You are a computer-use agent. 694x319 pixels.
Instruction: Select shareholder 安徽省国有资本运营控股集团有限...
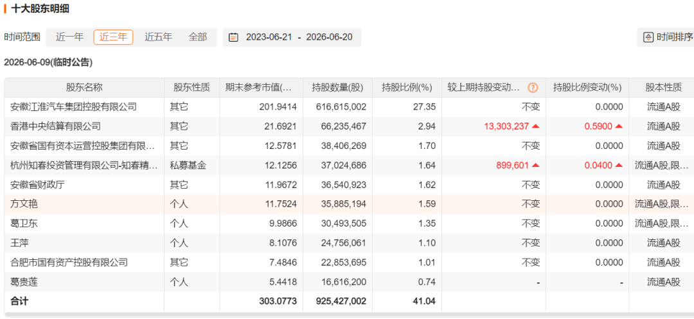(83, 146)
